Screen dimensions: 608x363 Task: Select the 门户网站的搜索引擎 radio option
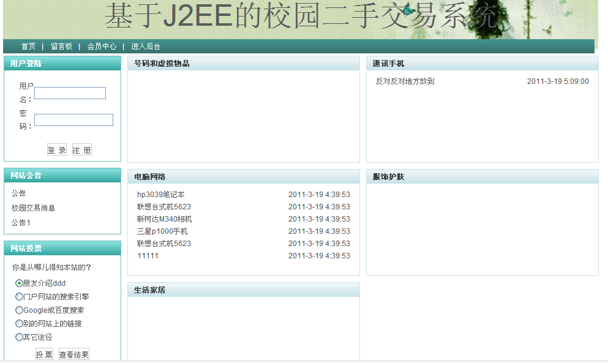click(18, 297)
